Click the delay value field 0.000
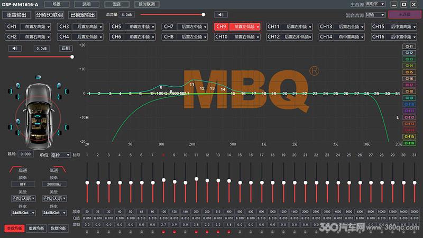The height and width of the screenshot is (238, 423). pos(25,154)
